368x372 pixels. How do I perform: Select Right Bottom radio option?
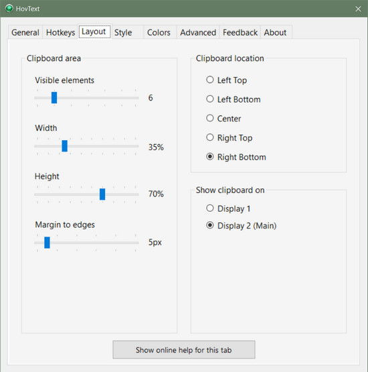[236, 157]
